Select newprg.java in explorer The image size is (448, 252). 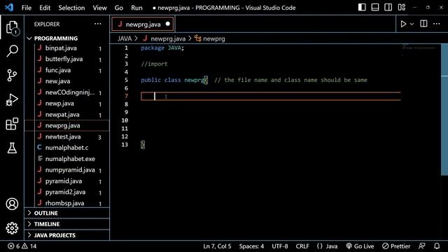pyautogui.click(x=67, y=126)
